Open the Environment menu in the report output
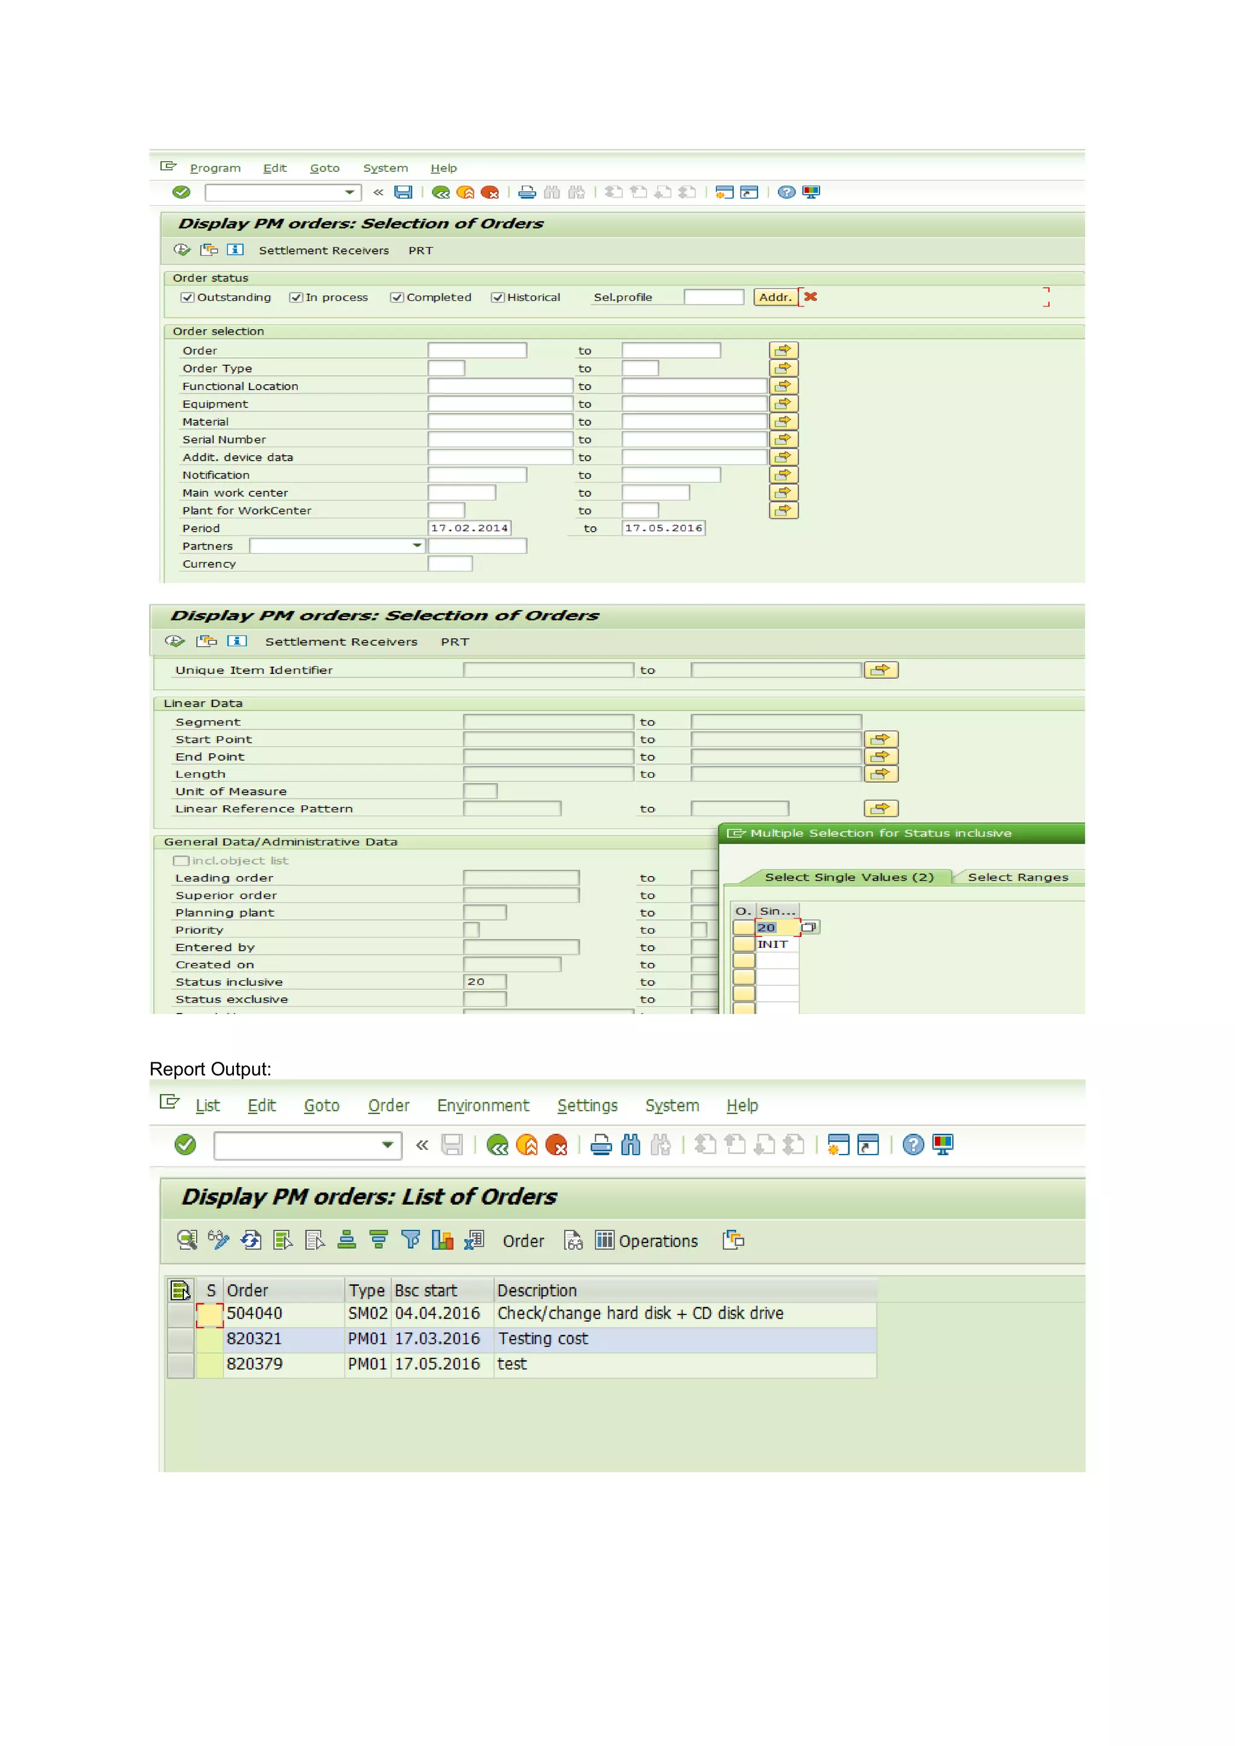The image size is (1235, 1746). click(483, 1105)
